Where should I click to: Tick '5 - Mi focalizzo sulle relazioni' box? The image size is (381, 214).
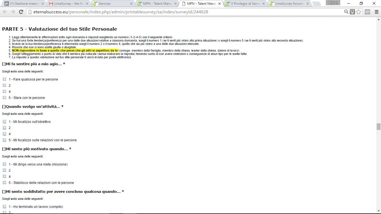pyautogui.click(x=4, y=140)
